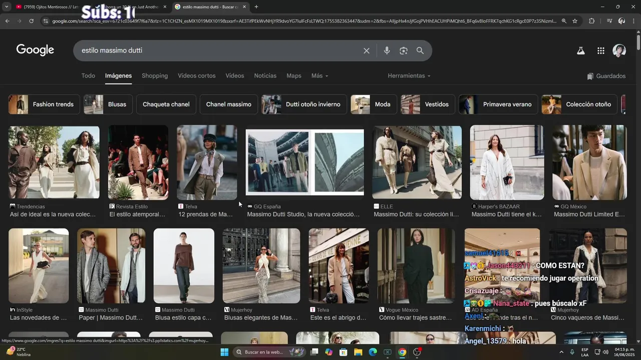The image size is (641, 360).
Task: Switch to the Shopping tab
Action: pos(155,76)
